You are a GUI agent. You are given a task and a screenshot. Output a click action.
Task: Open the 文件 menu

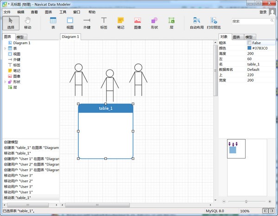pyautogui.click(x=7, y=12)
